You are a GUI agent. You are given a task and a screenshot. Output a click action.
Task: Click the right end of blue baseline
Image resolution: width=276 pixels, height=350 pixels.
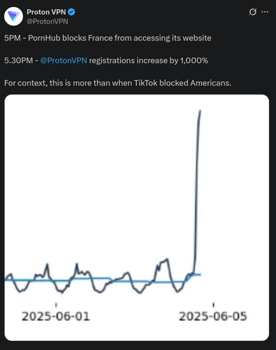pos(200,275)
